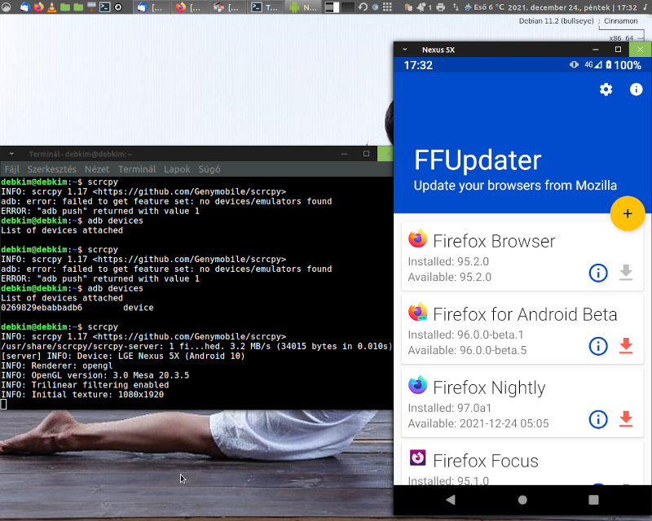Image resolution: width=652 pixels, height=521 pixels.
Task: Open the Terminál menu in Terminal
Action: coord(137,169)
